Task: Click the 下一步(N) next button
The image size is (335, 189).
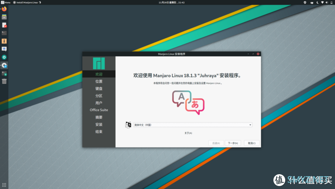Action: [233, 143]
